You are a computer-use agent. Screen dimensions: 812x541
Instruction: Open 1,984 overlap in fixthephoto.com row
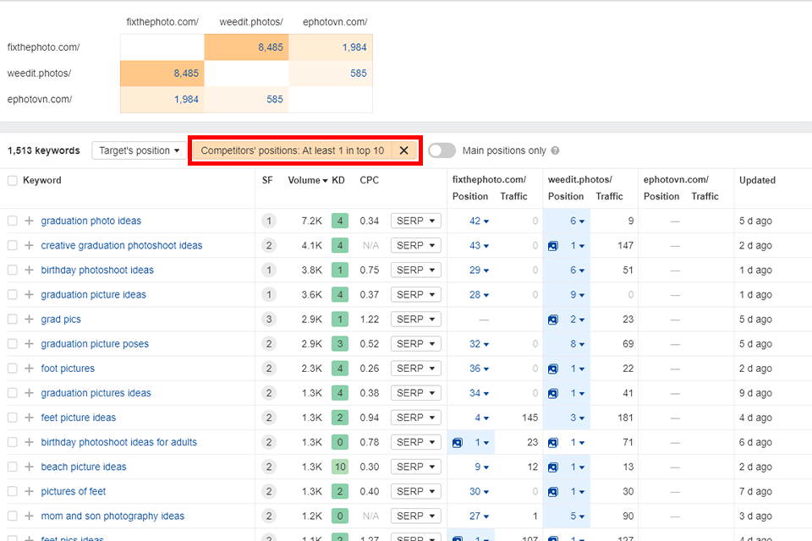coord(354,47)
